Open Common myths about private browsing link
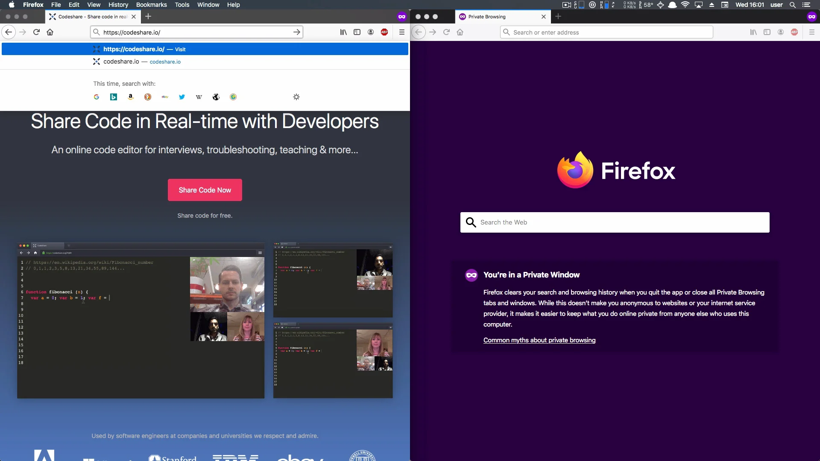This screenshot has height=461, width=820. [x=539, y=340]
